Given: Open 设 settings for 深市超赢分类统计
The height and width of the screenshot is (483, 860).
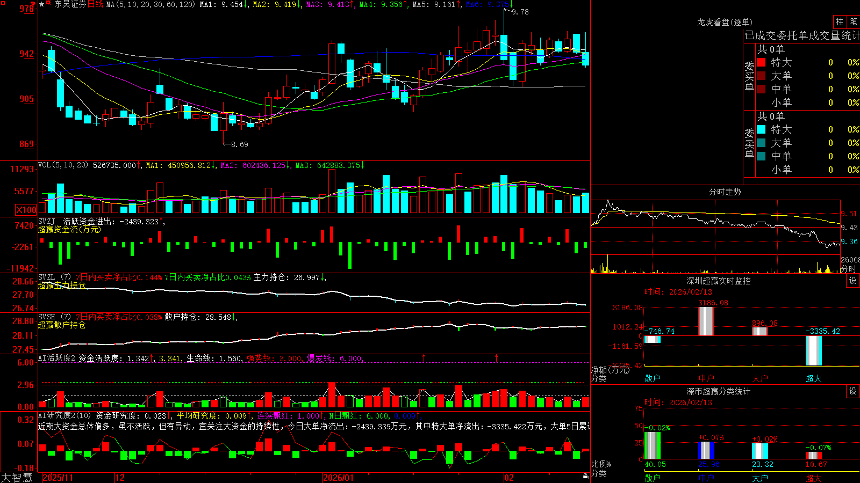Looking at the screenshot, I should click(853, 391).
